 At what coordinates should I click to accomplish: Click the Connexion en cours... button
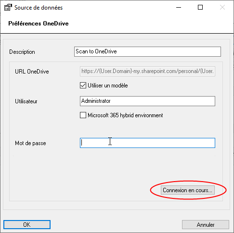coord(188,190)
